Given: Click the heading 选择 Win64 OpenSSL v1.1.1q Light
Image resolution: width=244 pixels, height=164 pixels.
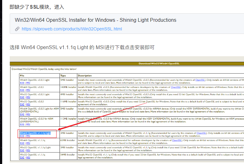Looking at the screenshot, I should click(82, 47).
